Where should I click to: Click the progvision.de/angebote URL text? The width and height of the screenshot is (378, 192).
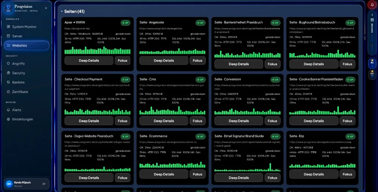tap(161, 28)
